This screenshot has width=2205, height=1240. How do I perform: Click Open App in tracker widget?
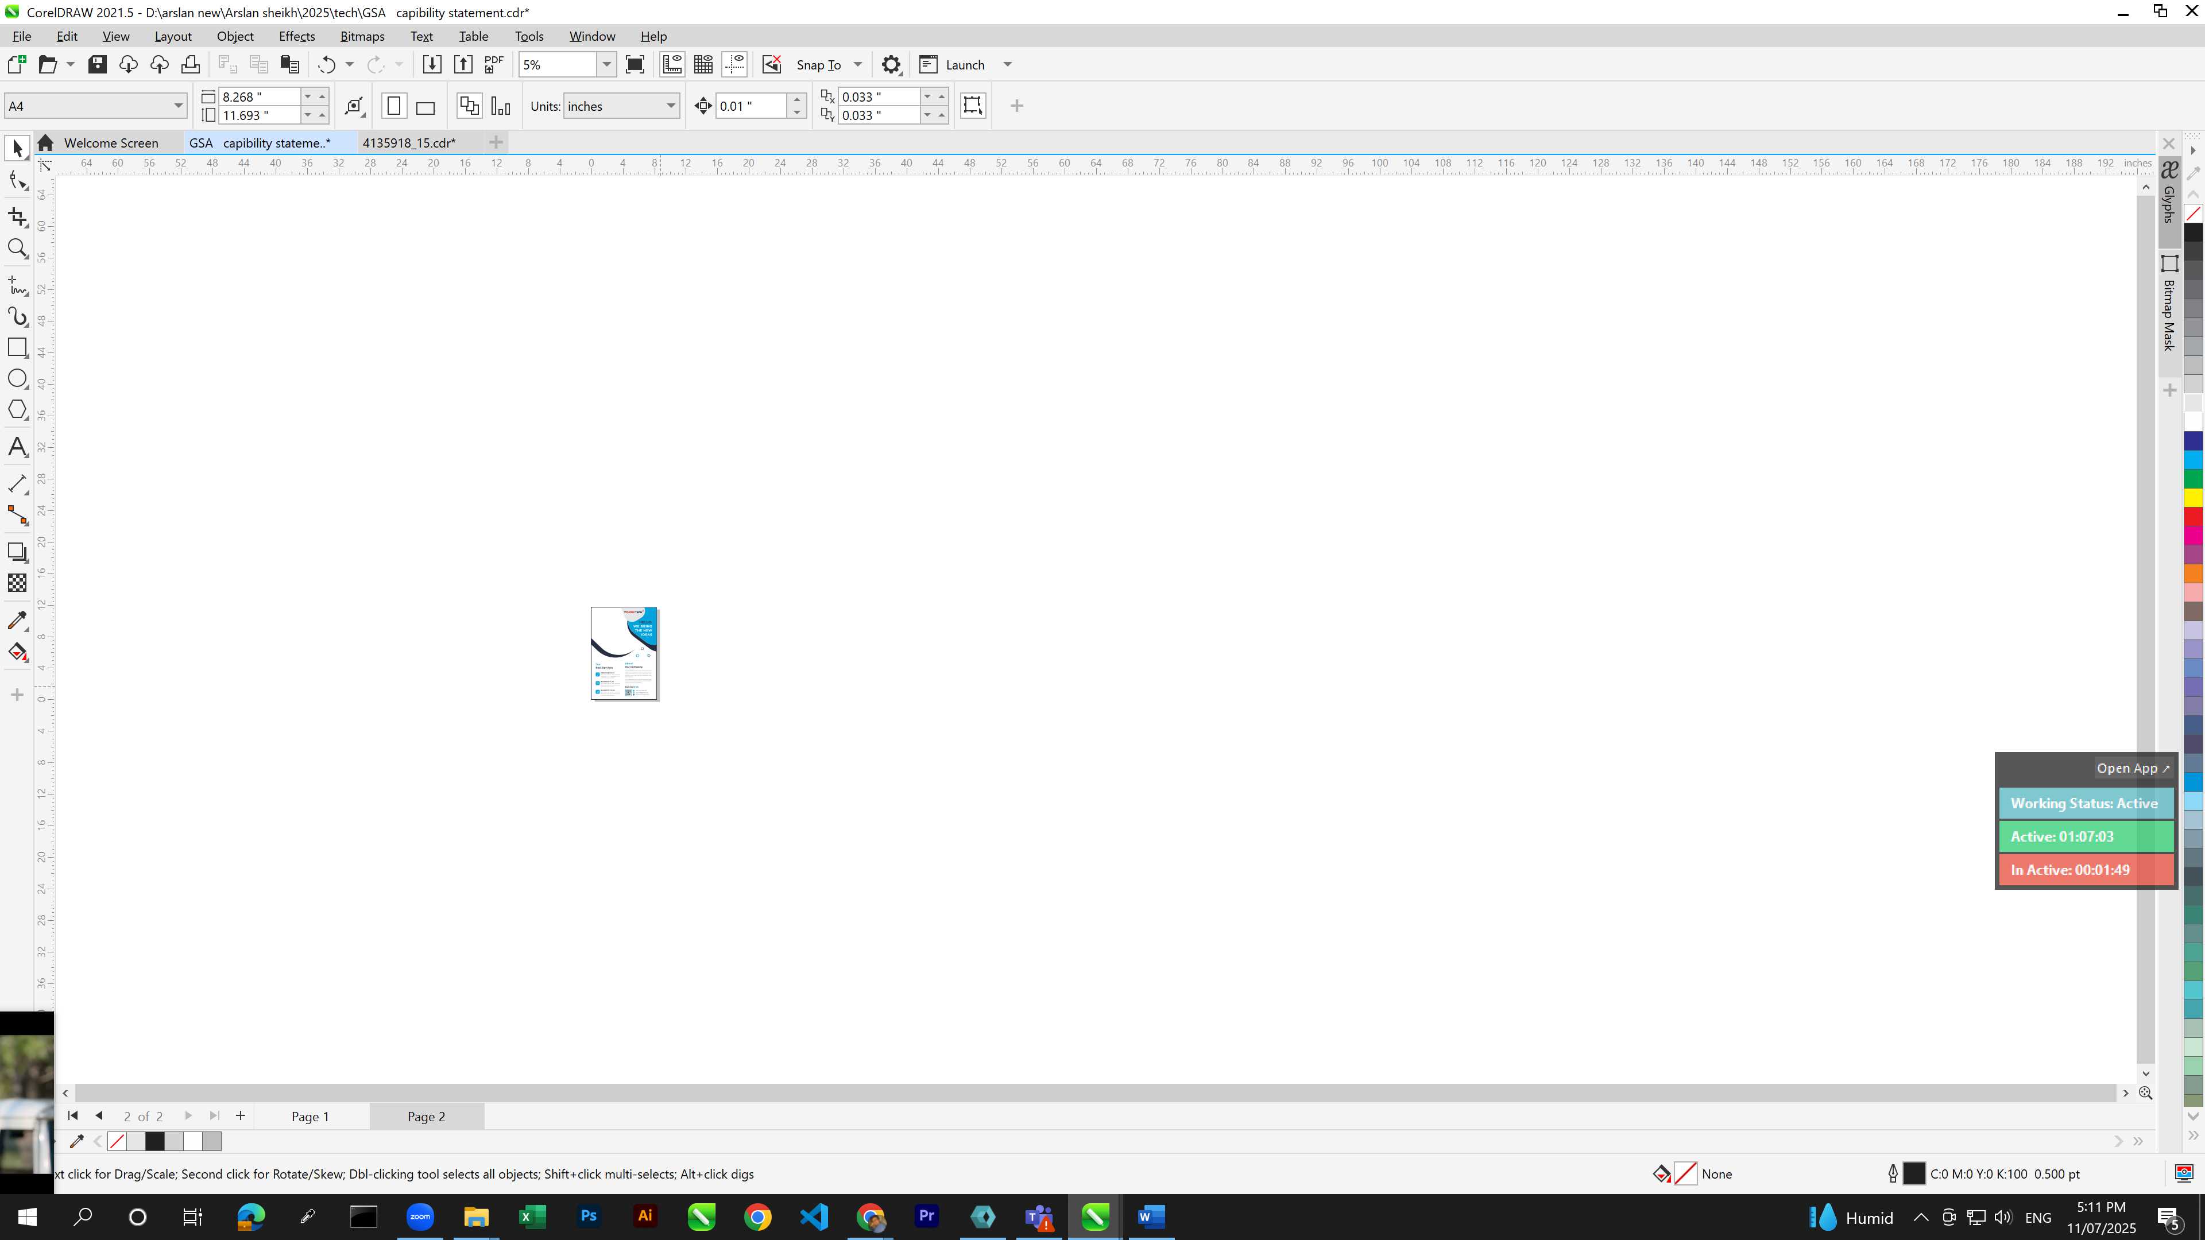2132,769
